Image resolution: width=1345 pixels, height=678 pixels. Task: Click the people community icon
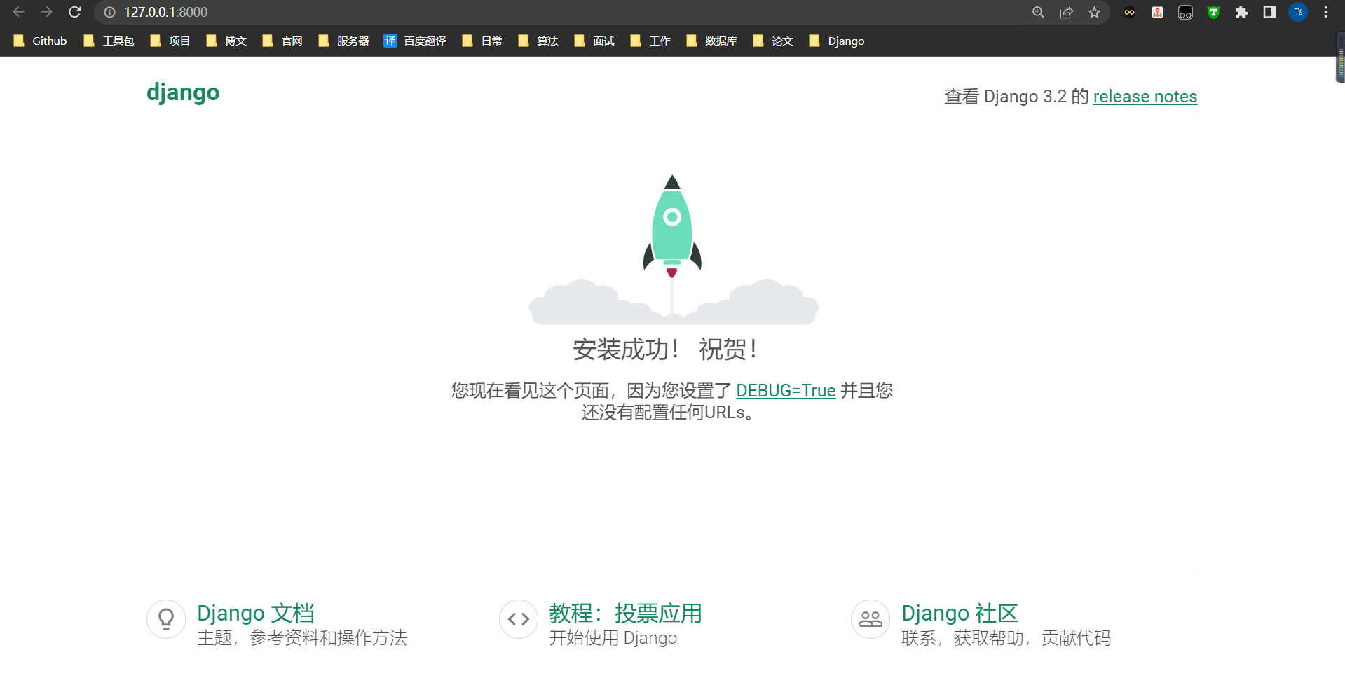[871, 619]
